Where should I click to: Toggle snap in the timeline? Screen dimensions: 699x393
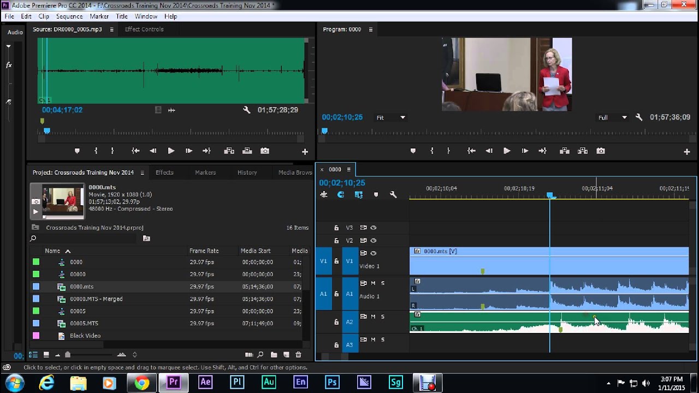[341, 194]
